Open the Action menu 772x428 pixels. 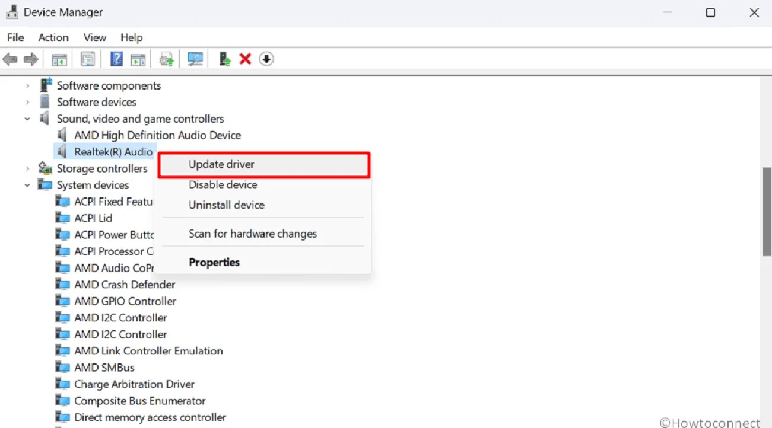pos(53,37)
